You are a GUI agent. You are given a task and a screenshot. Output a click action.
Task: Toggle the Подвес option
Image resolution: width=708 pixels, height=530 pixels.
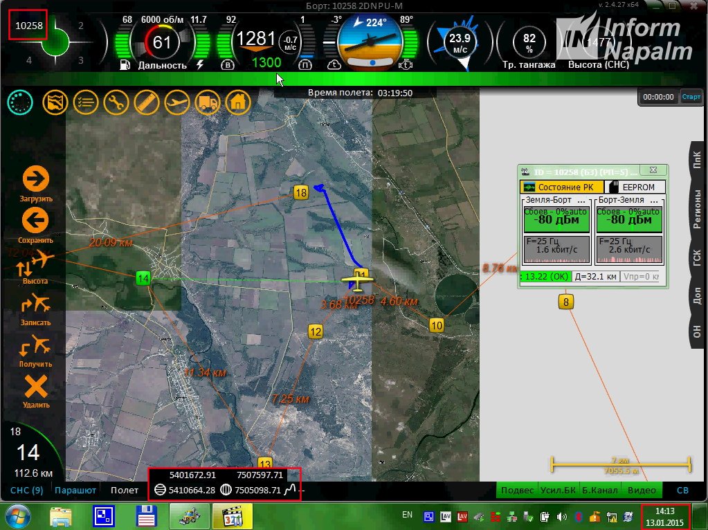(x=516, y=490)
